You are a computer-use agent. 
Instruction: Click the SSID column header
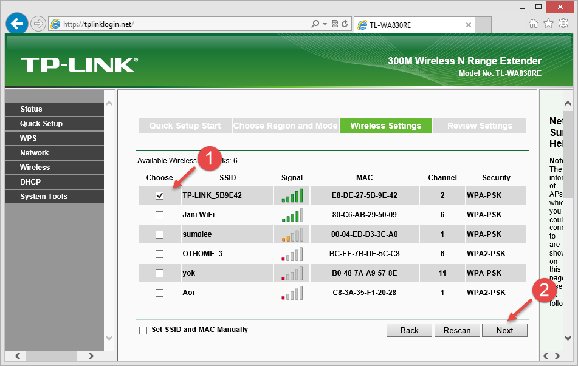[x=227, y=178]
